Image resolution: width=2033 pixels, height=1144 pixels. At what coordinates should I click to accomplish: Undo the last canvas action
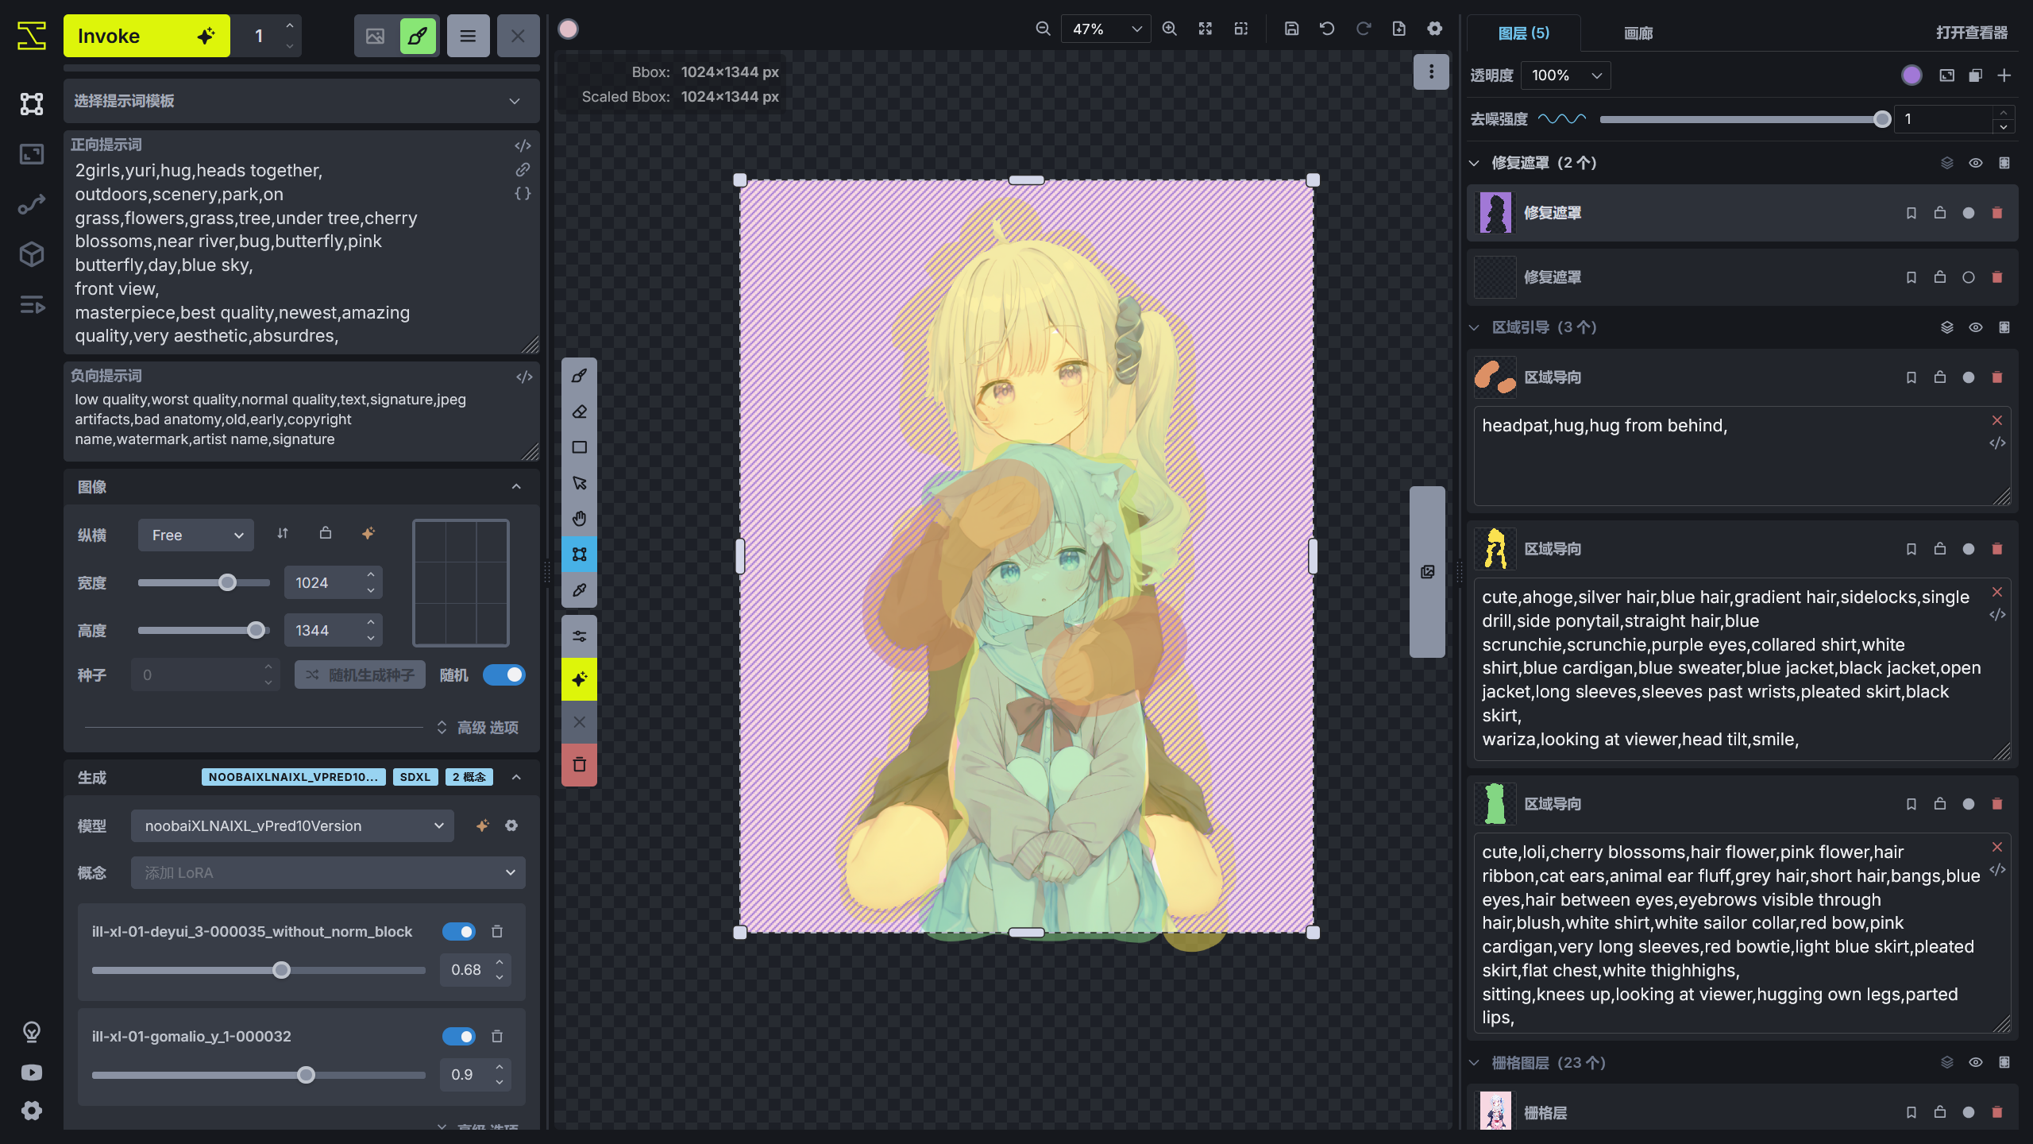click(x=1327, y=28)
